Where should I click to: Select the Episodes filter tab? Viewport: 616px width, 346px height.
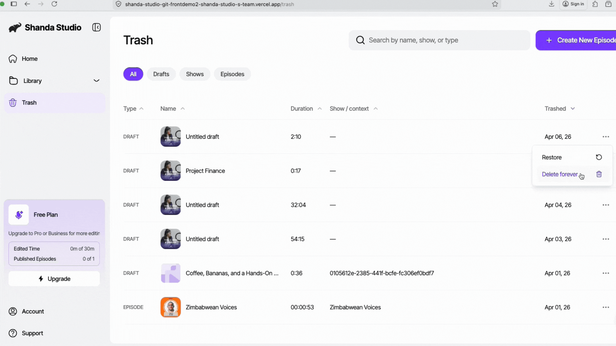(232, 74)
